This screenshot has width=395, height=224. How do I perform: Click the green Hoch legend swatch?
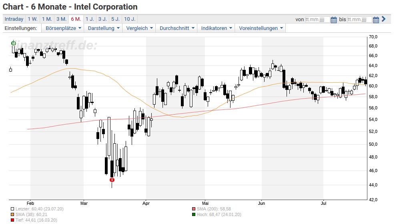tap(193, 214)
